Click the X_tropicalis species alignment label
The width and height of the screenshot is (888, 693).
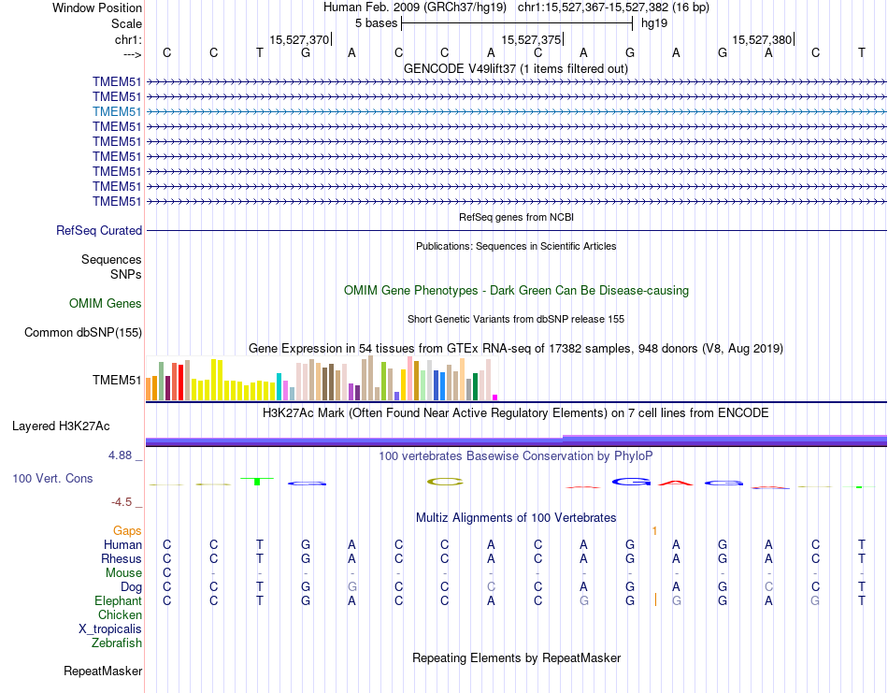tap(110, 629)
